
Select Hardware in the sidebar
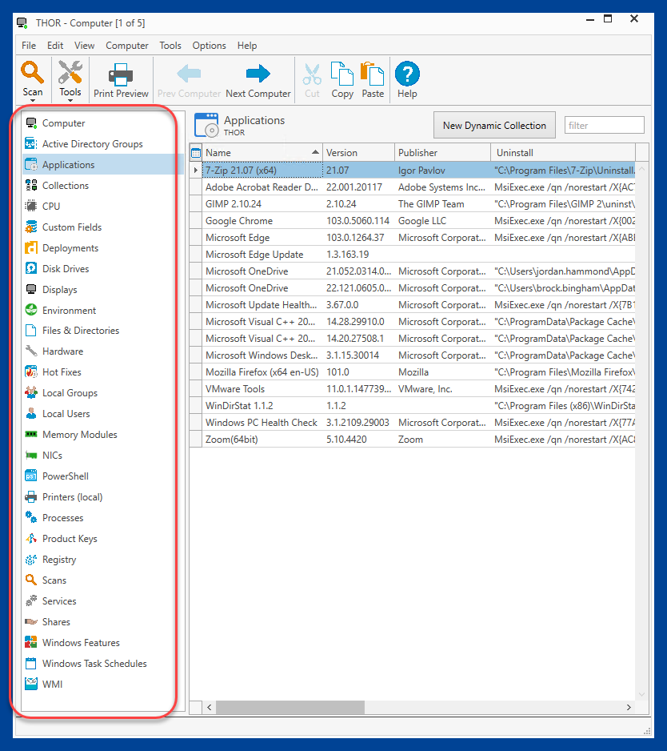62,351
